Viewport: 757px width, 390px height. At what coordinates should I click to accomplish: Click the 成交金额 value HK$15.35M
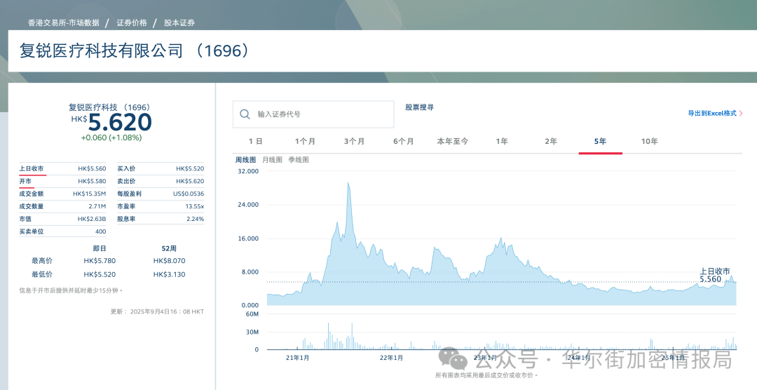coord(89,194)
